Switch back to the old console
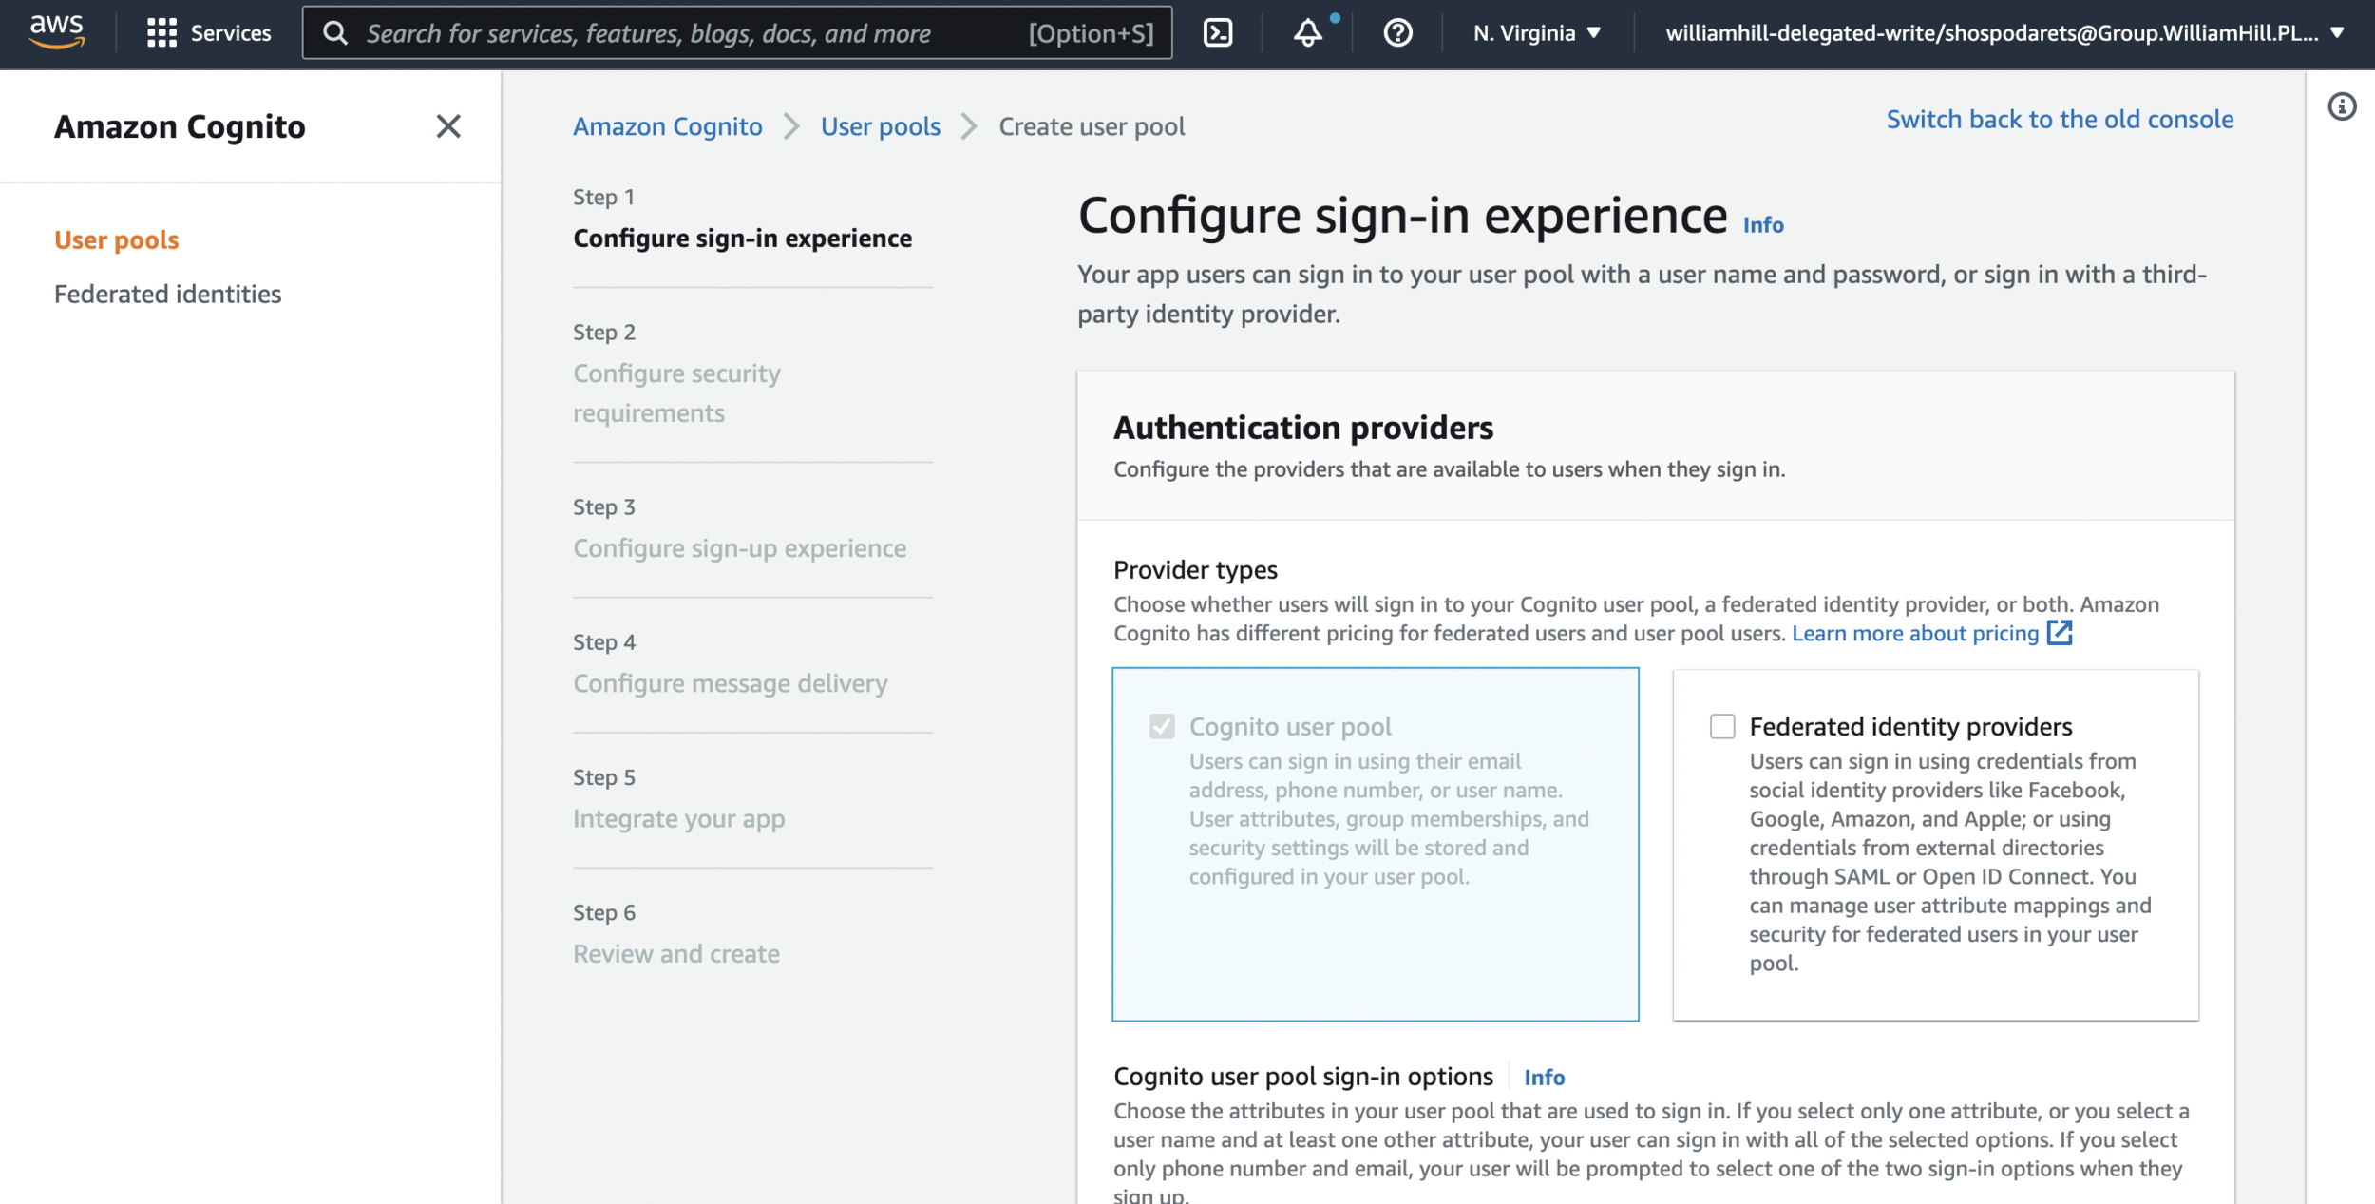Image resolution: width=2375 pixels, height=1204 pixels. [2060, 119]
